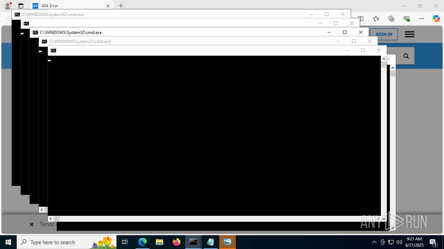The width and height of the screenshot is (444, 249).
Task: Open a new browser tab
Action: [121, 6]
